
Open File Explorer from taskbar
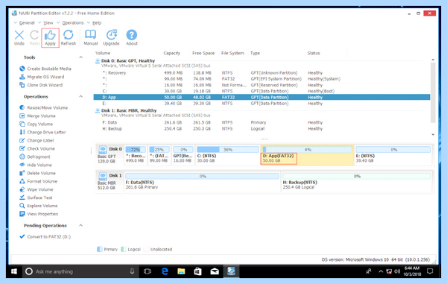(181, 271)
